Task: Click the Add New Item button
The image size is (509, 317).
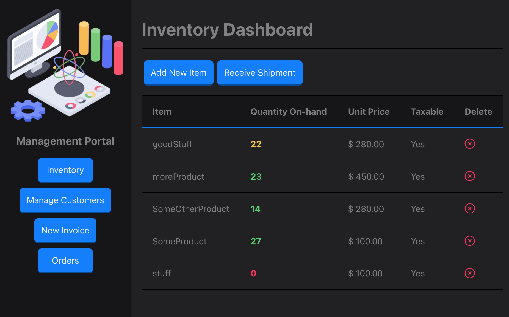Action: tap(178, 72)
